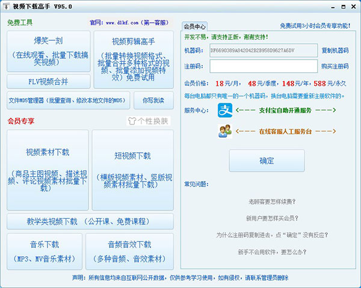This screenshot has width=361, height=288.
Task: Click the 确定 confirm button
Action: click(267, 161)
